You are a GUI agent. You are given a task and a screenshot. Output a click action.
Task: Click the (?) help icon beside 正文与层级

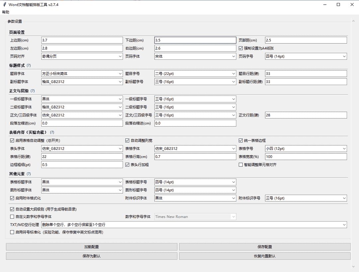(33, 91)
